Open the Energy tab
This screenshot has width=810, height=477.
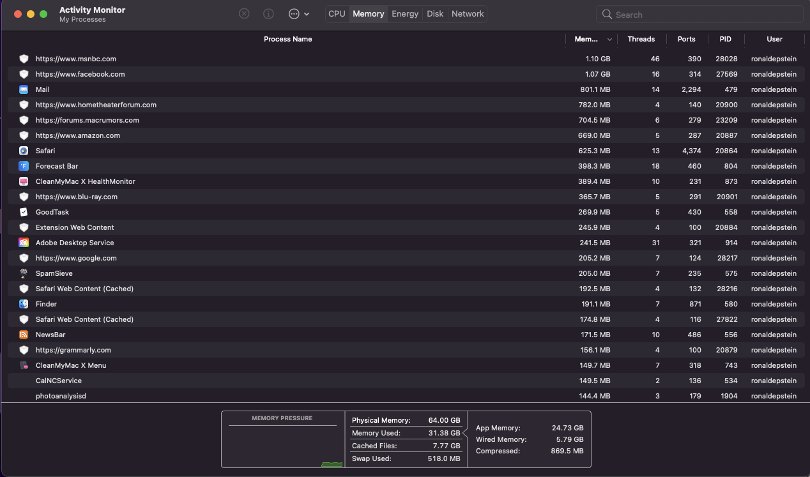coord(405,13)
